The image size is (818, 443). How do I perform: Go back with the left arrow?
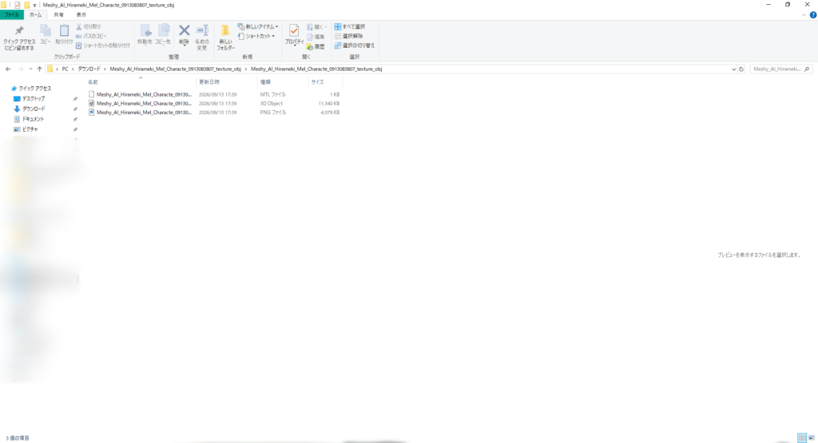click(8, 69)
